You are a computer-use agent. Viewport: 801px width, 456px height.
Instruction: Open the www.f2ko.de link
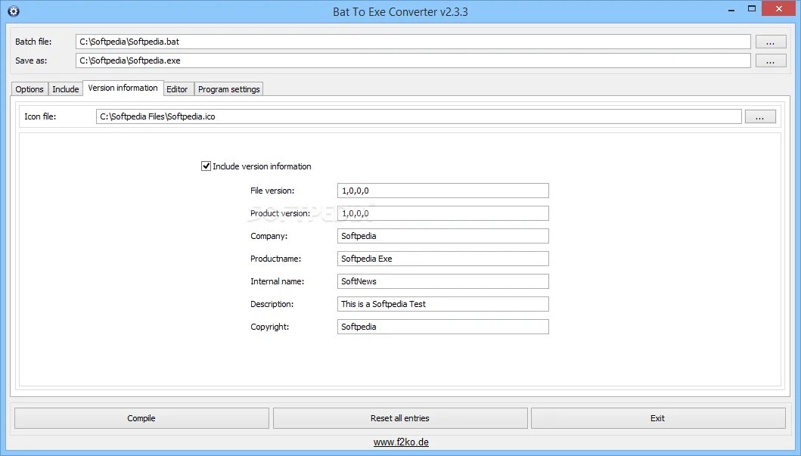(401, 442)
